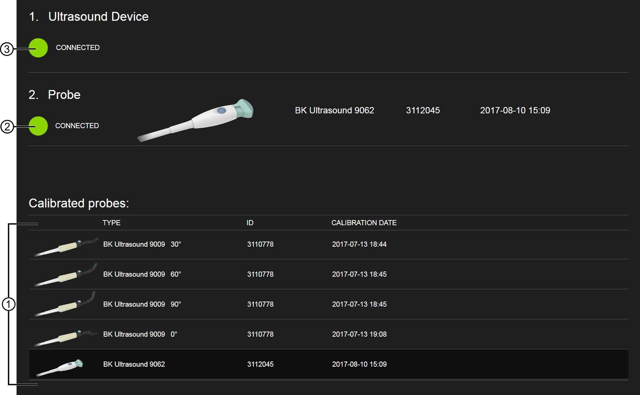
Task: Click the Probe CONNECTED label
Action: point(77,126)
